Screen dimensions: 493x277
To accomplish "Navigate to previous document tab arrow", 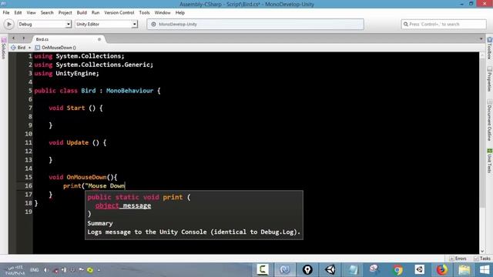I will (14, 38).
